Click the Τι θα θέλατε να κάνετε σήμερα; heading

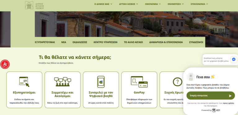(75, 57)
